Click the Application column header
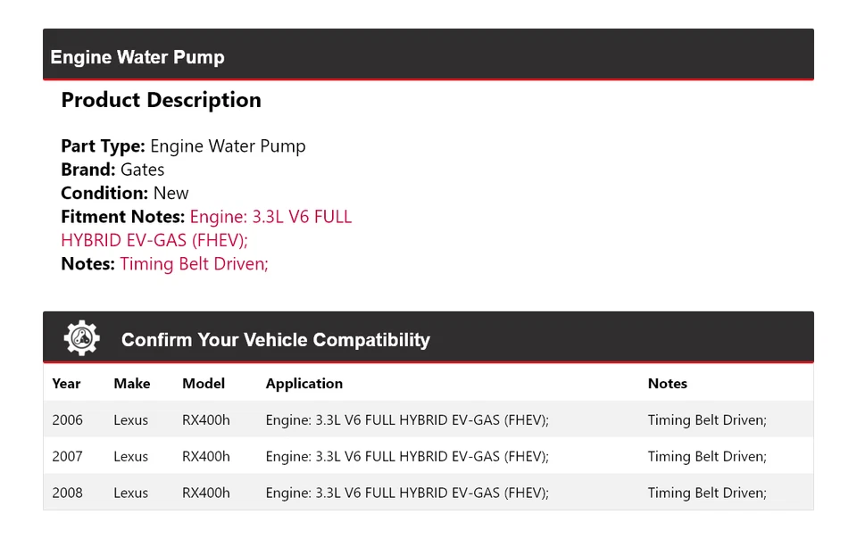Image resolution: width=857 pixels, height=539 pixels. coord(304,384)
